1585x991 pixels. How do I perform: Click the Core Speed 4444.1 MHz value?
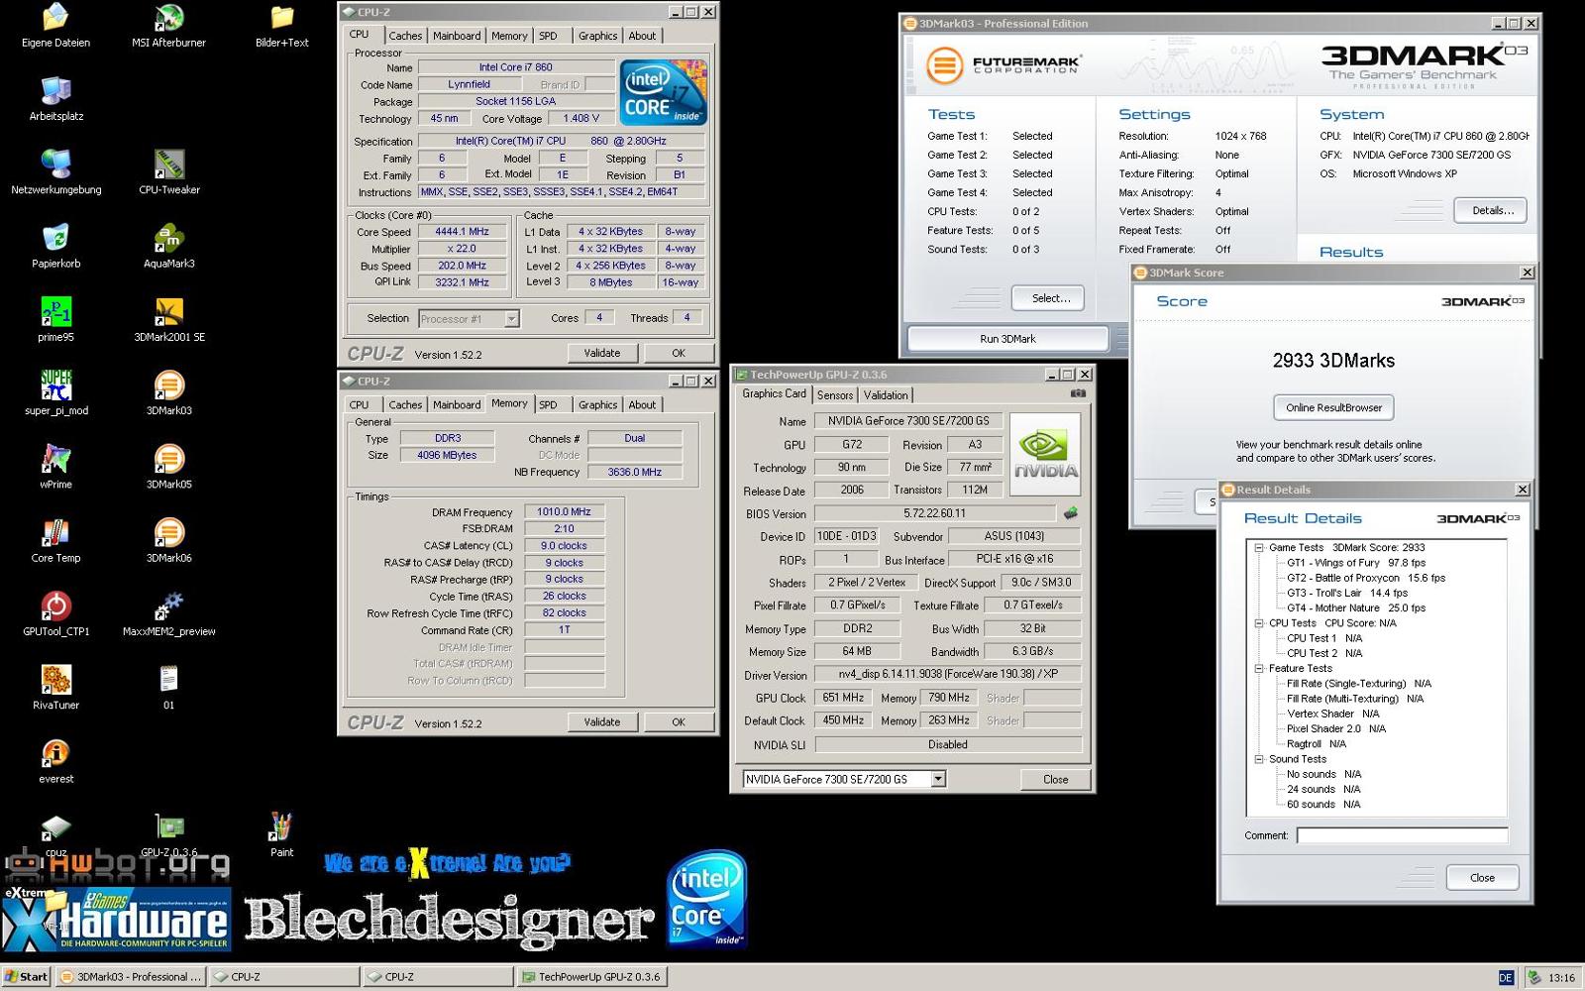[462, 232]
